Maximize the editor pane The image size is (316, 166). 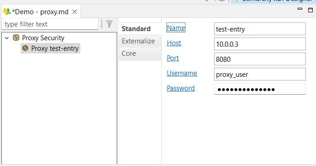(310, 10)
